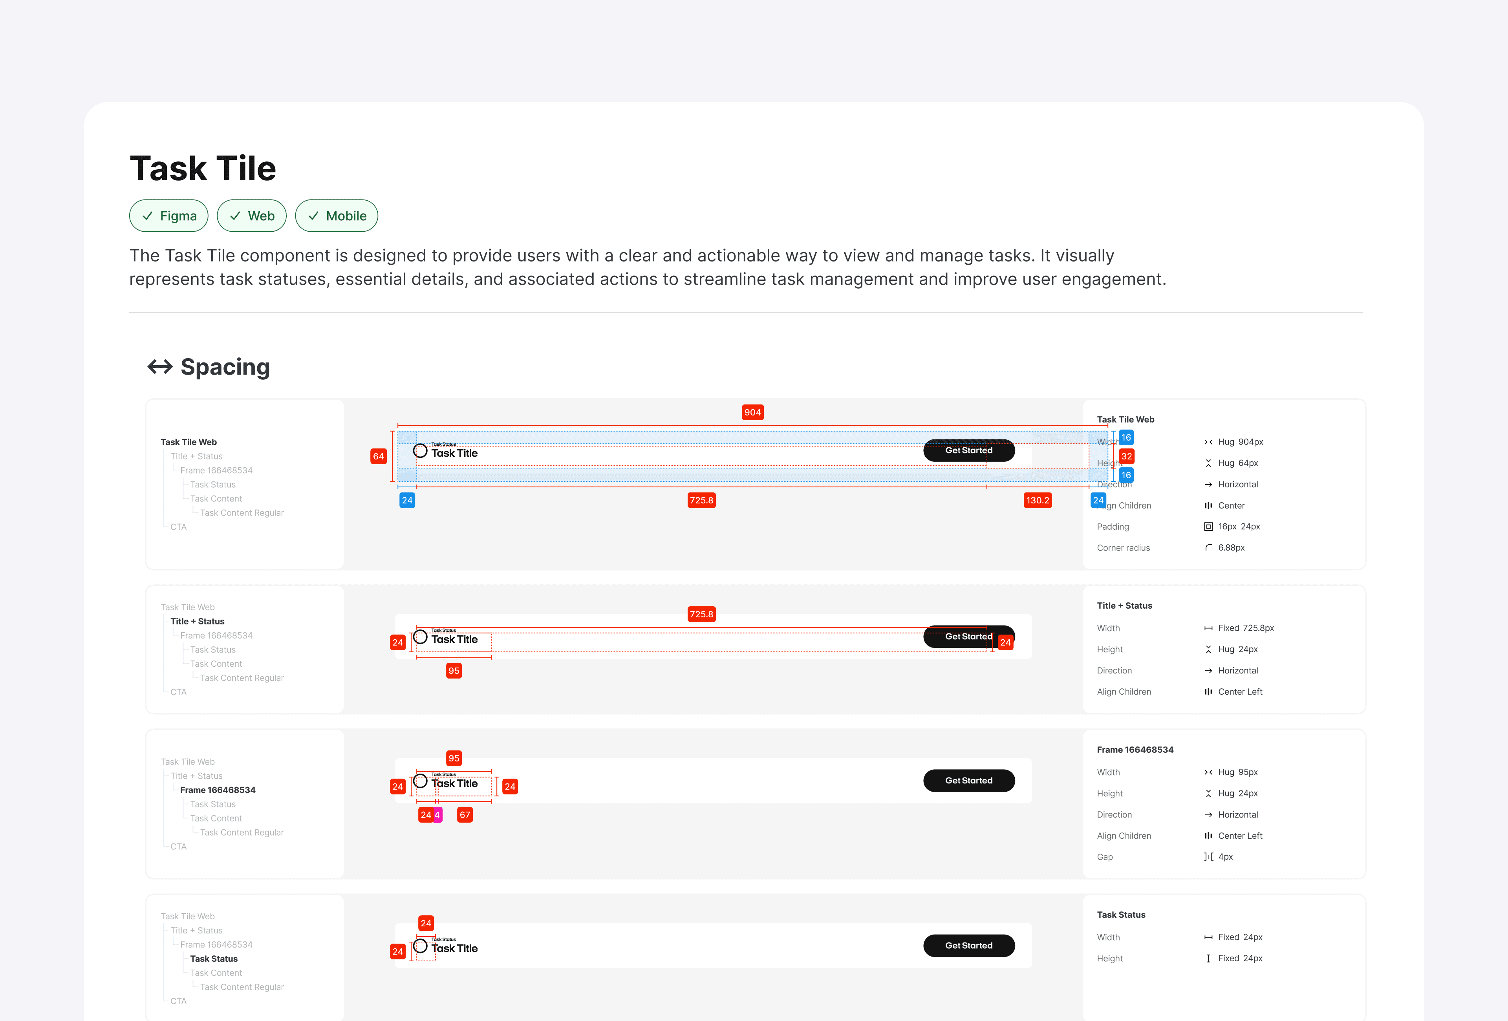Viewport: 1508px width, 1021px height.
Task: Click the Corner radius property label
Action: (1123, 548)
